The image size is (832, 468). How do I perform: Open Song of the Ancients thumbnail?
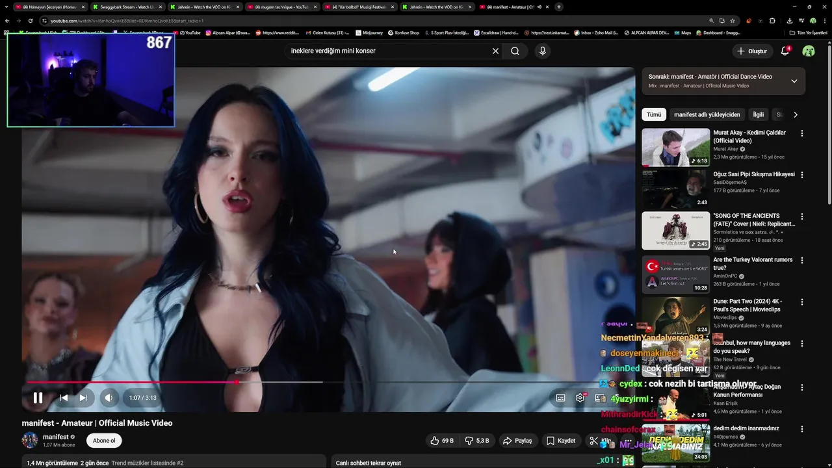pyautogui.click(x=676, y=231)
